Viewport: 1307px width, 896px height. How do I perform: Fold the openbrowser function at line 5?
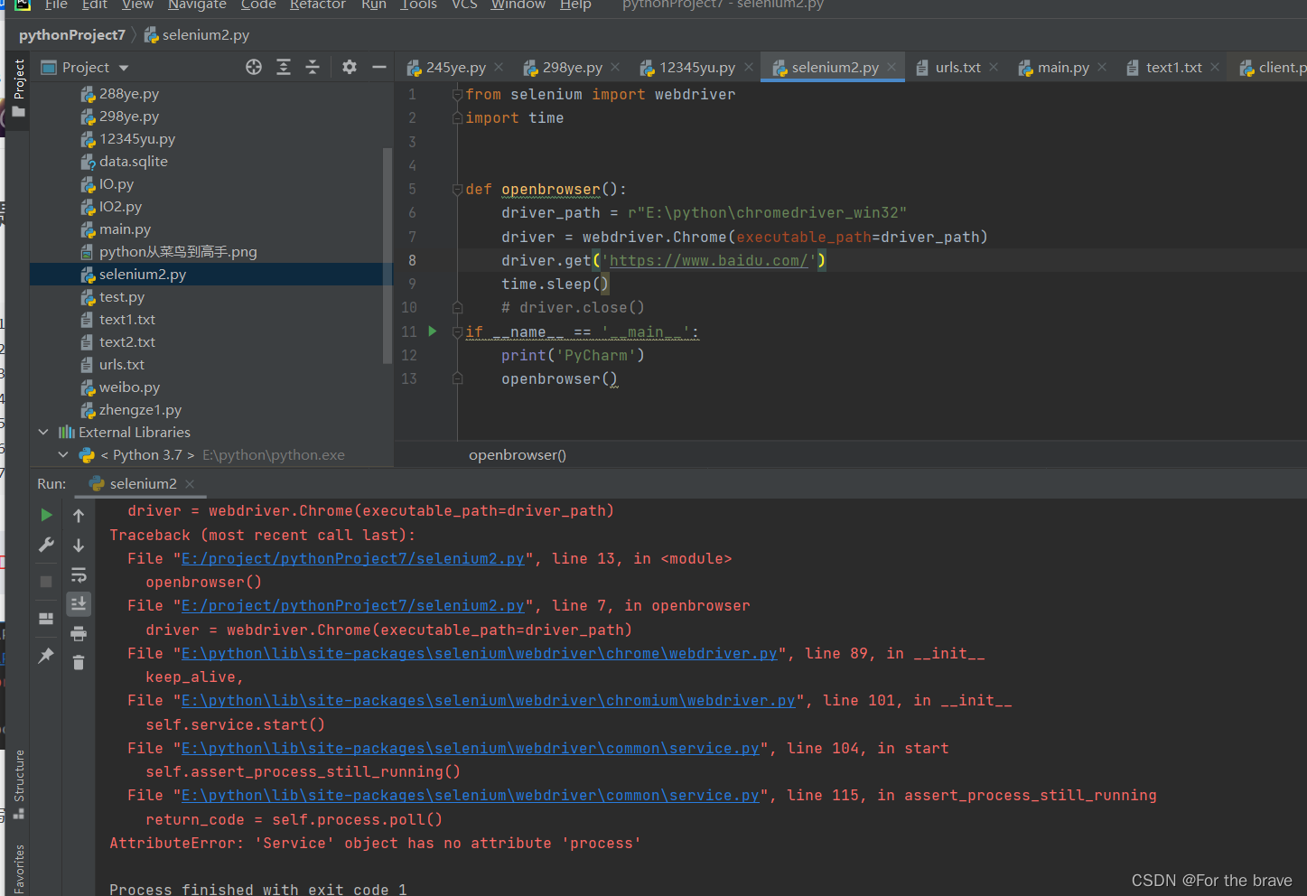(x=457, y=190)
